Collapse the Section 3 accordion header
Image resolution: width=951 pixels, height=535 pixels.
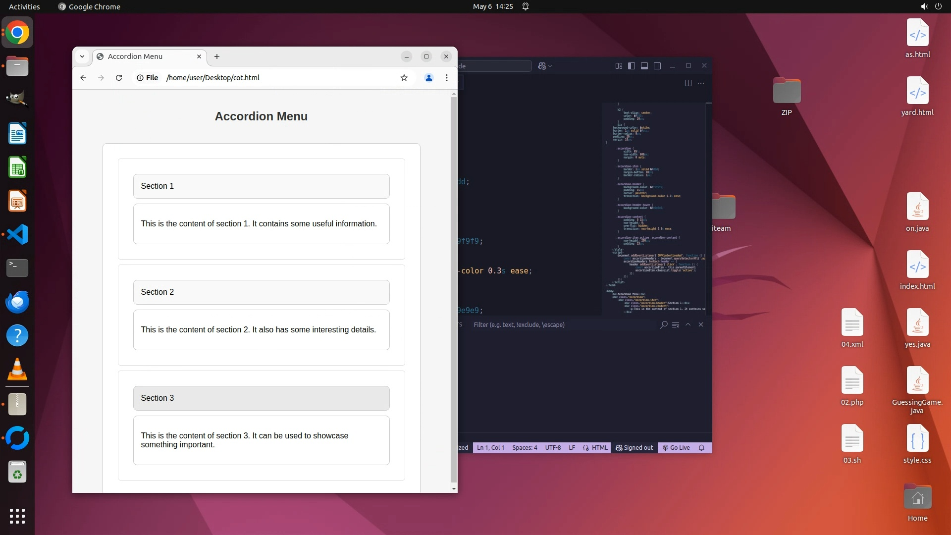261,398
